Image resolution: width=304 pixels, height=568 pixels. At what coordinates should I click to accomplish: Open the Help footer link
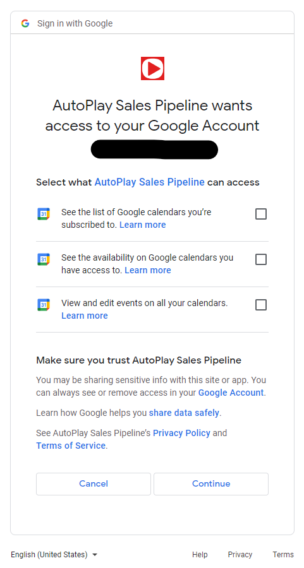click(x=200, y=555)
